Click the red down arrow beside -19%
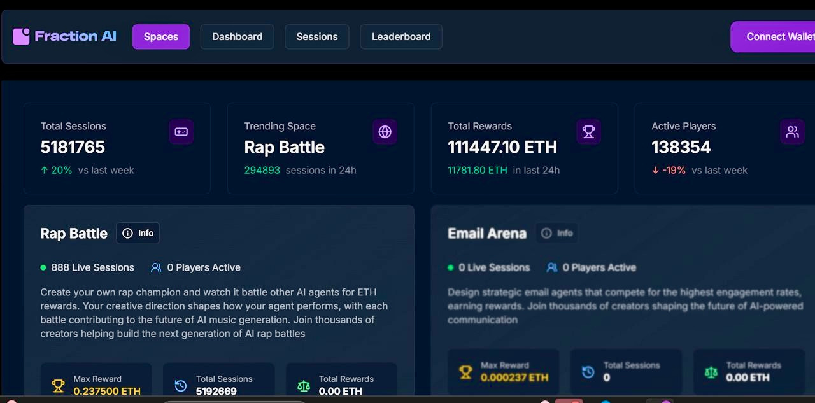Screen dimensions: 815x403 [x=655, y=170]
